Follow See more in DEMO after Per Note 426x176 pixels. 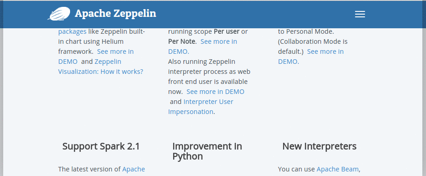[202, 47]
